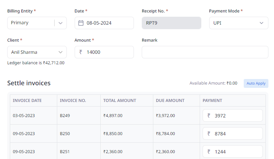Click rupee icon in B251 payment field
This screenshot has width=274, height=159.
point(209,152)
